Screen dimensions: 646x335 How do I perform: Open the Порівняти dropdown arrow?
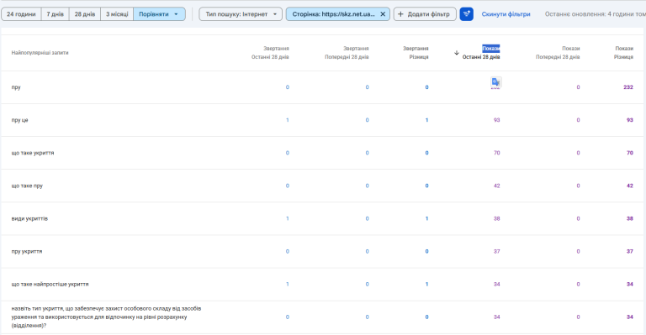(177, 14)
